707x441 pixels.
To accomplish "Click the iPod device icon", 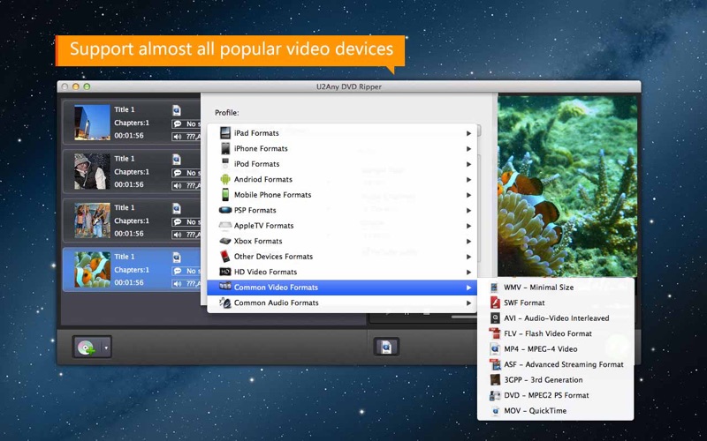I will 225,163.
